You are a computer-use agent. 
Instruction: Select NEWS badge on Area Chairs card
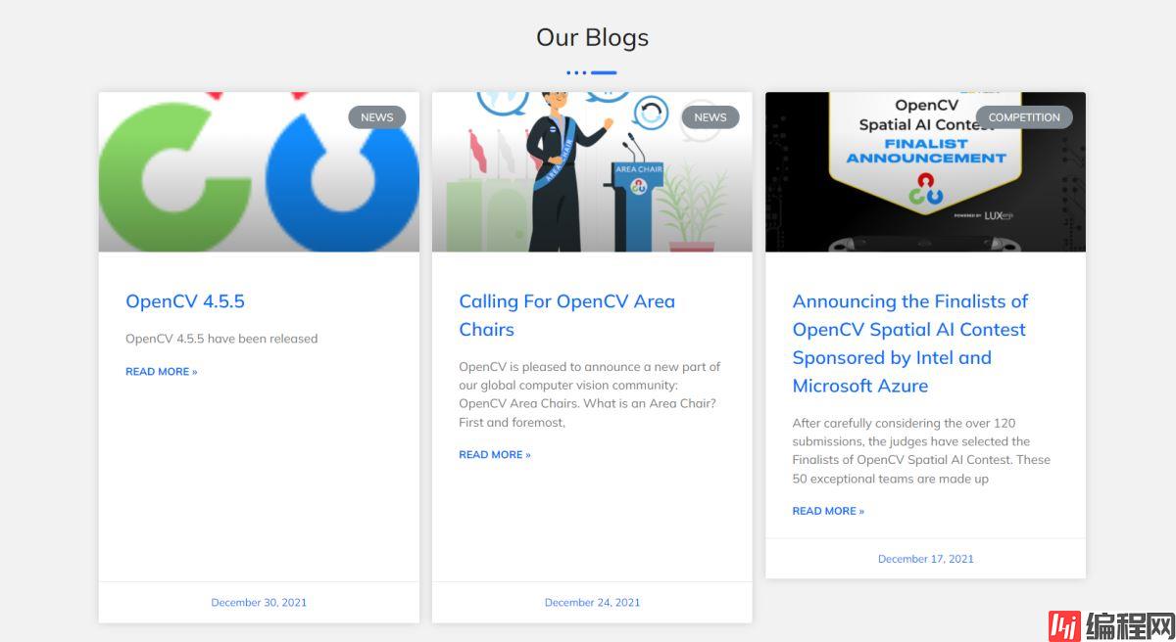(x=710, y=117)
